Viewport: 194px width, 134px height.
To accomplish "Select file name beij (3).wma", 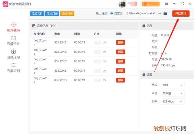I will [40, 61].
